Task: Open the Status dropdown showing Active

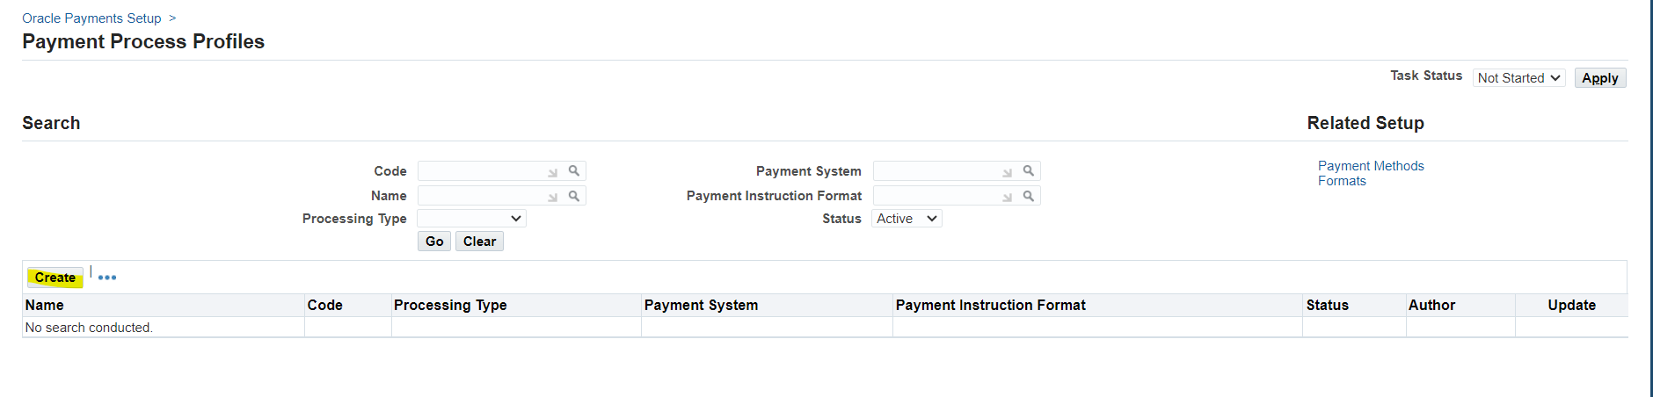Action: click(907, 219)
